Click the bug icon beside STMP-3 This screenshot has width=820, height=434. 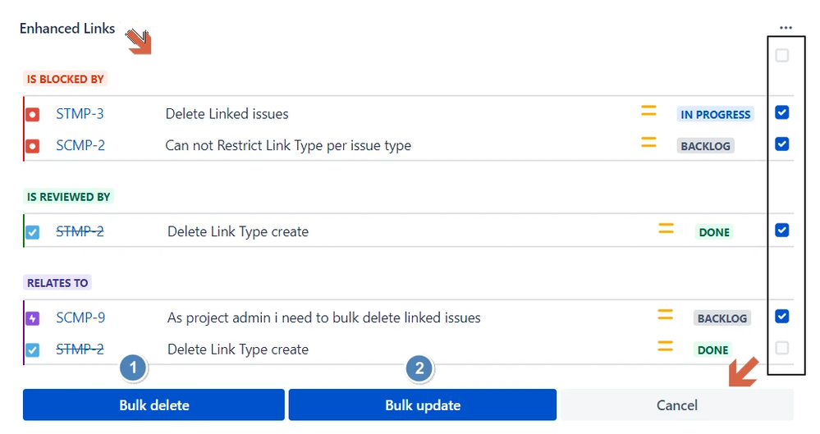[33, 115]
